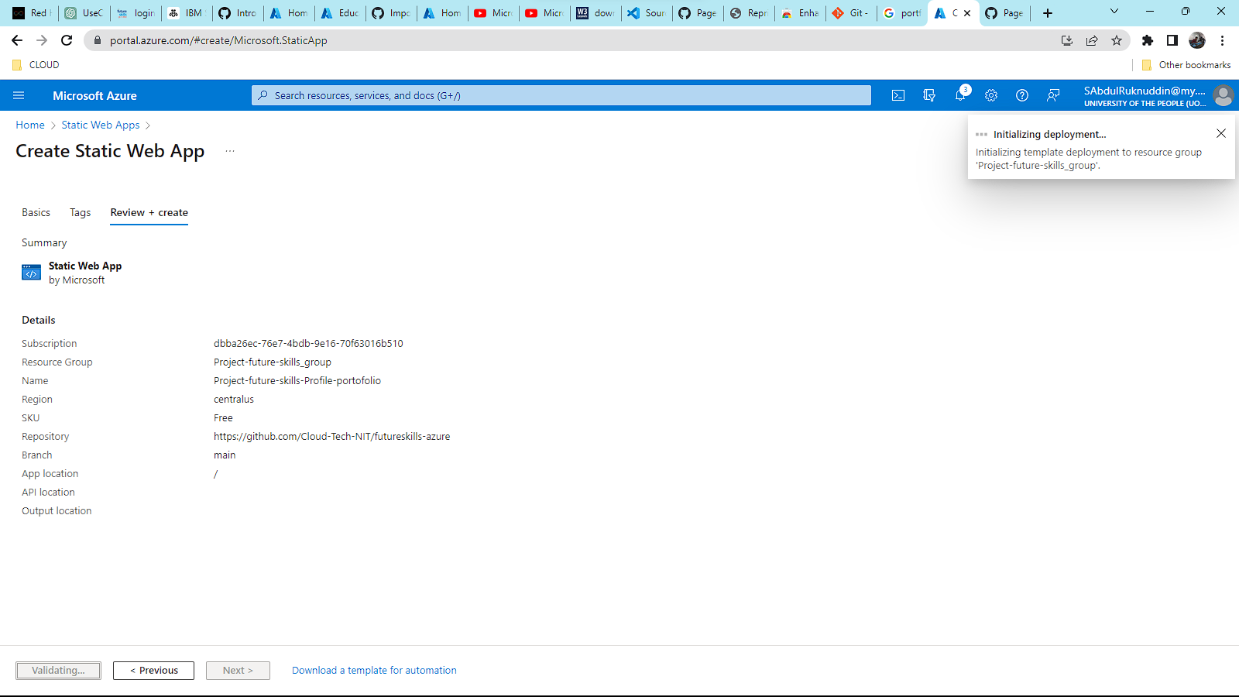This screenshot has height=697, width=1239.
Task: Open the Azure feedback icon
Action: point(1052,95)
